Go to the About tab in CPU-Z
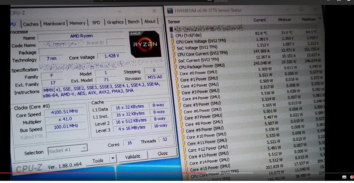 pos(150,21)
